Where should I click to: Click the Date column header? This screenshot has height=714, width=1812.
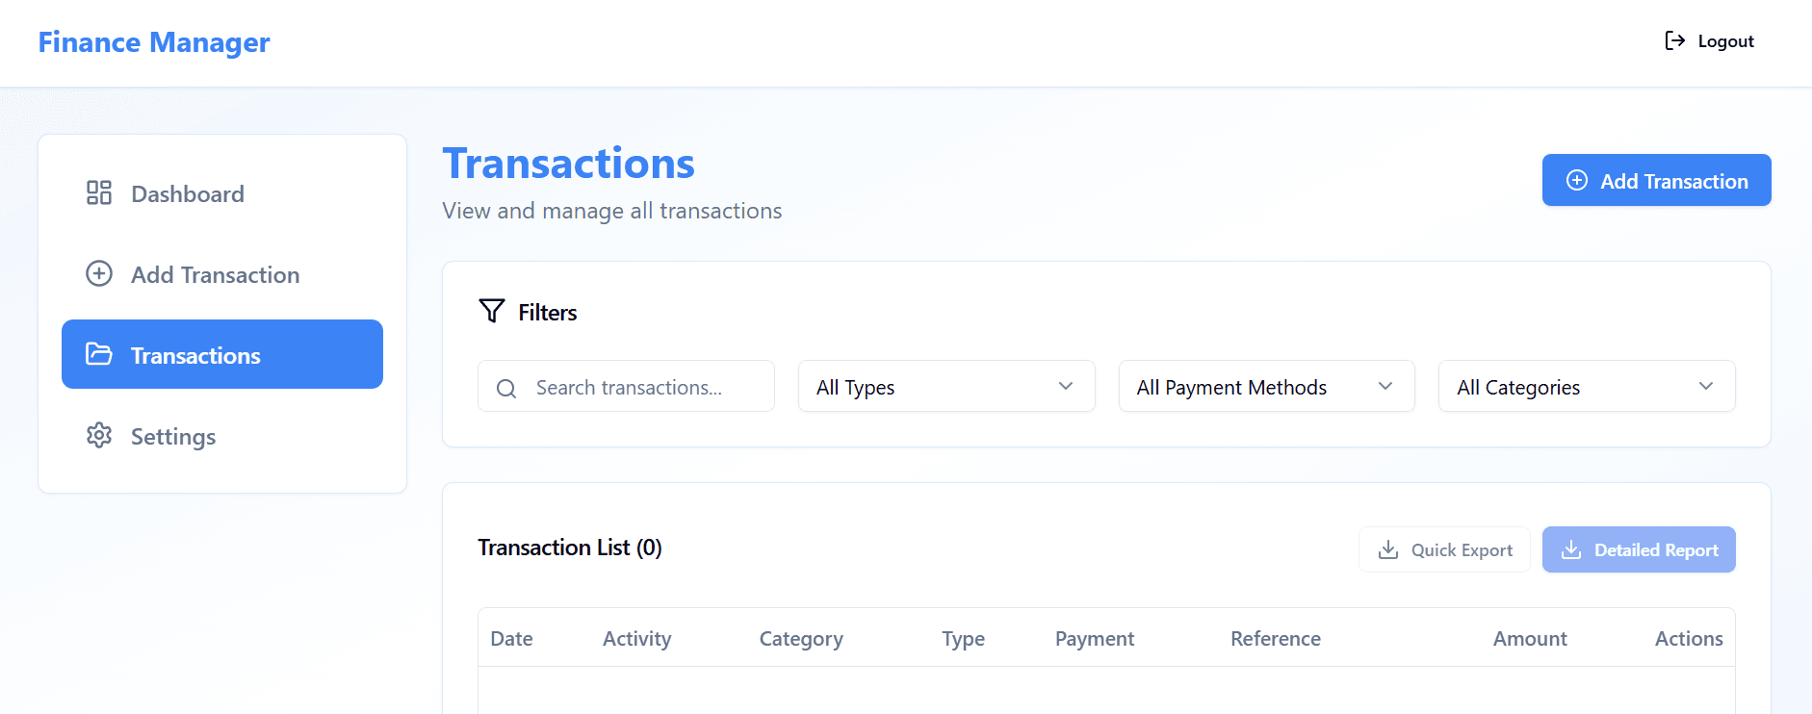tap(511, 639)
